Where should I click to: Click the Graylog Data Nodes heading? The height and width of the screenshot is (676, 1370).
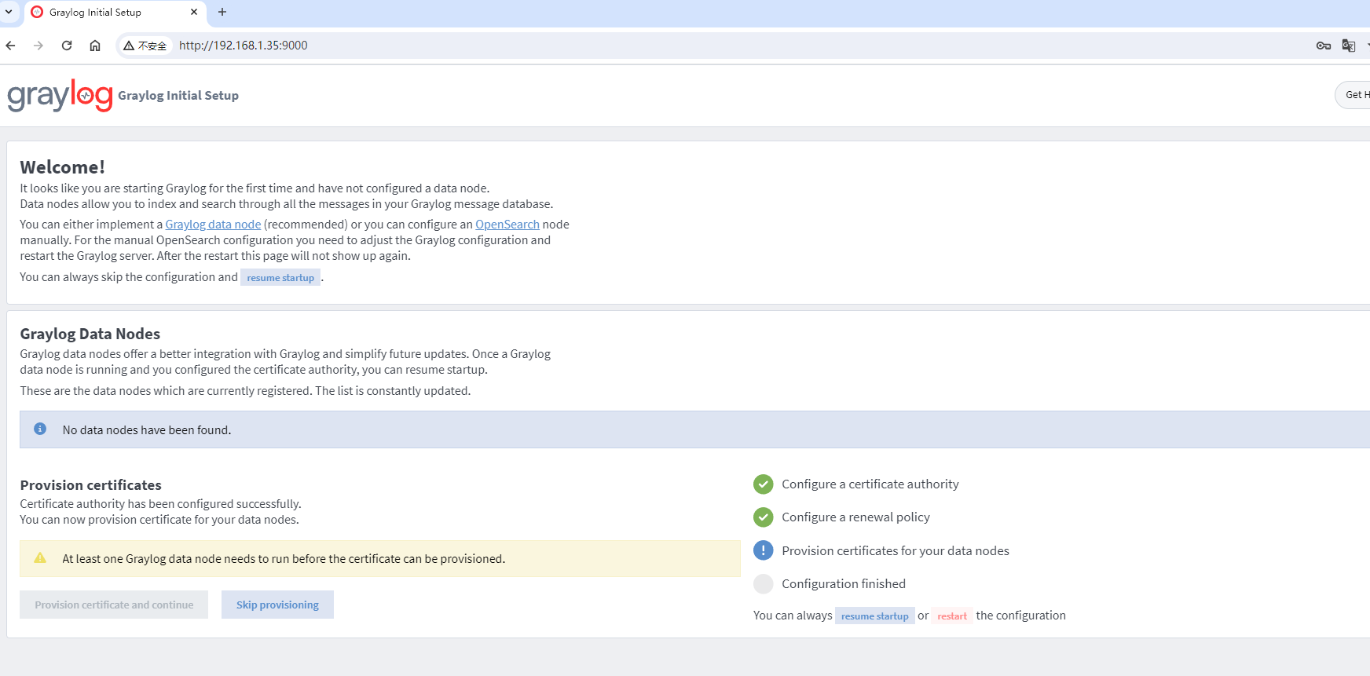tap(90, 334)
